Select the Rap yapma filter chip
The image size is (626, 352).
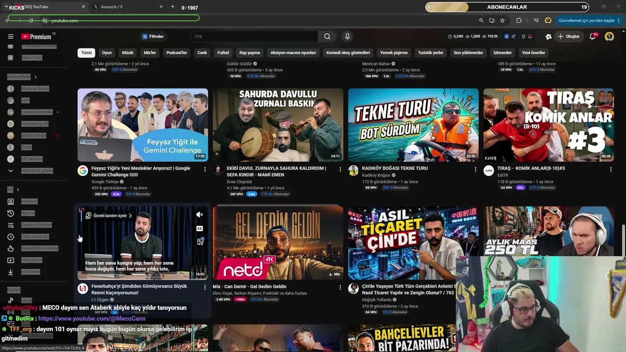tap(249, 53)
